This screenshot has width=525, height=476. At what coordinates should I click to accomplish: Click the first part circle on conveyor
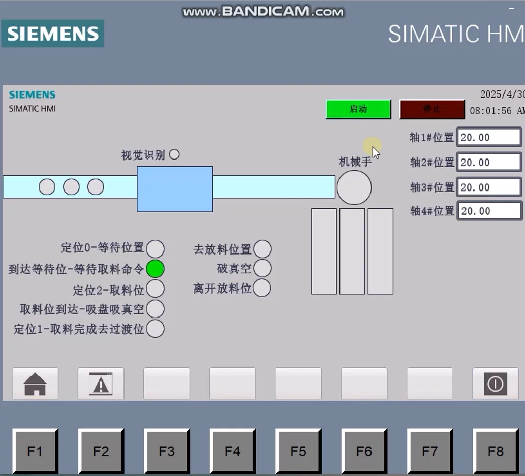[47, 187]
